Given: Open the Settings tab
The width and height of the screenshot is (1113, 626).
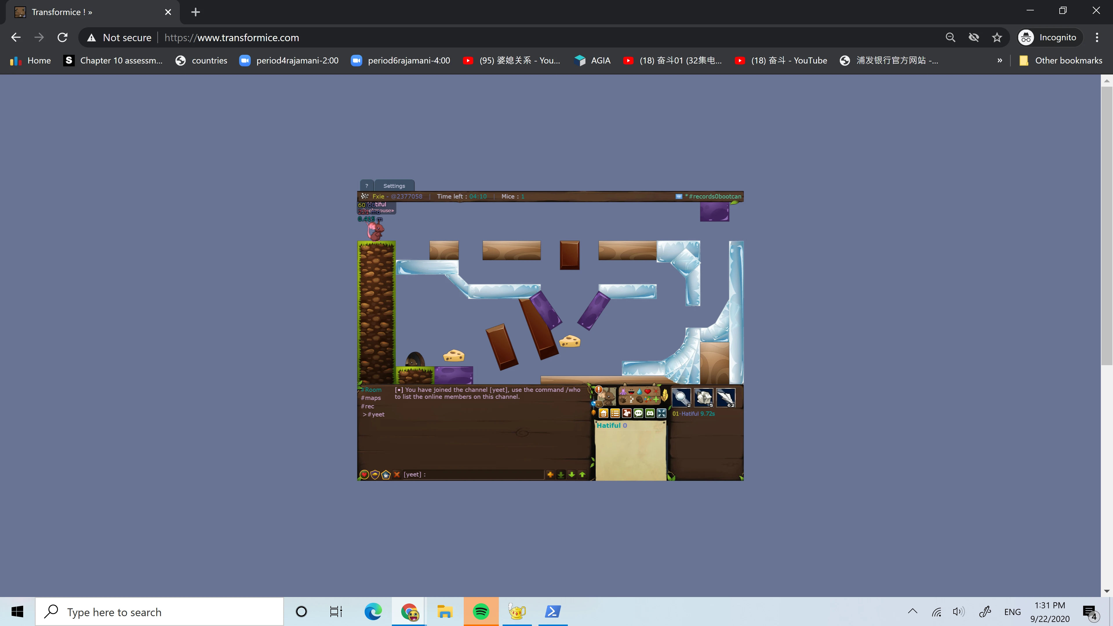Looking at the screenshot, I should point(394,186).
